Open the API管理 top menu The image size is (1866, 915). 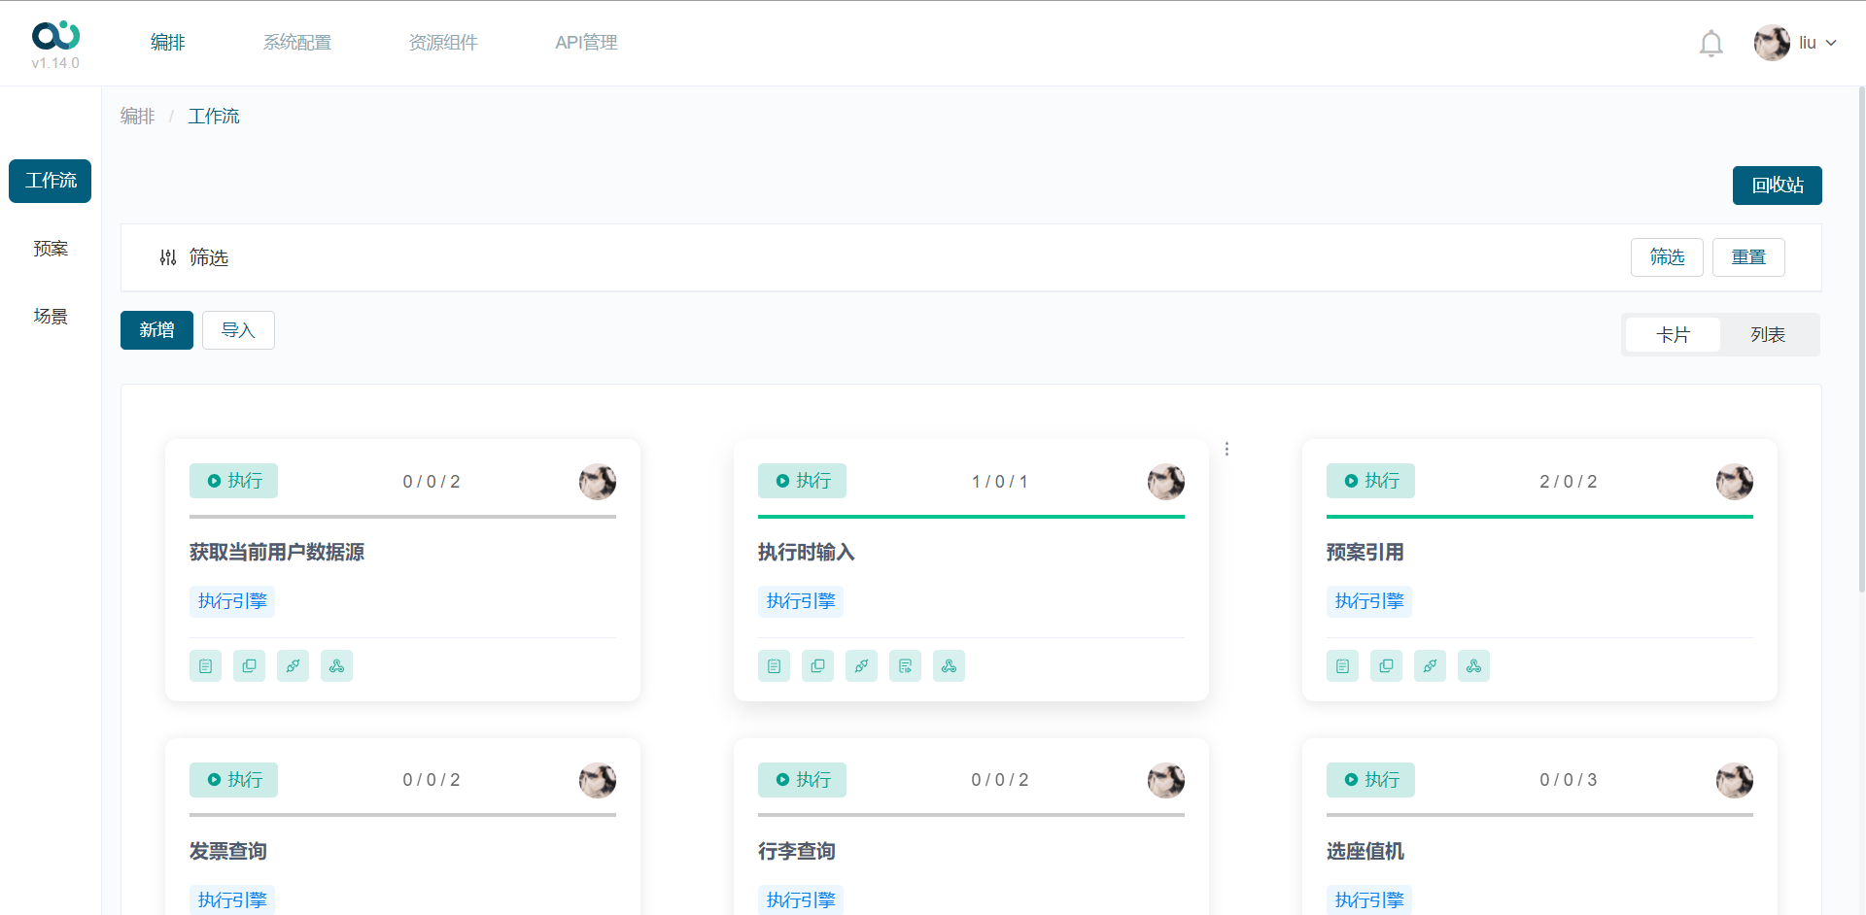coord(586,43)
